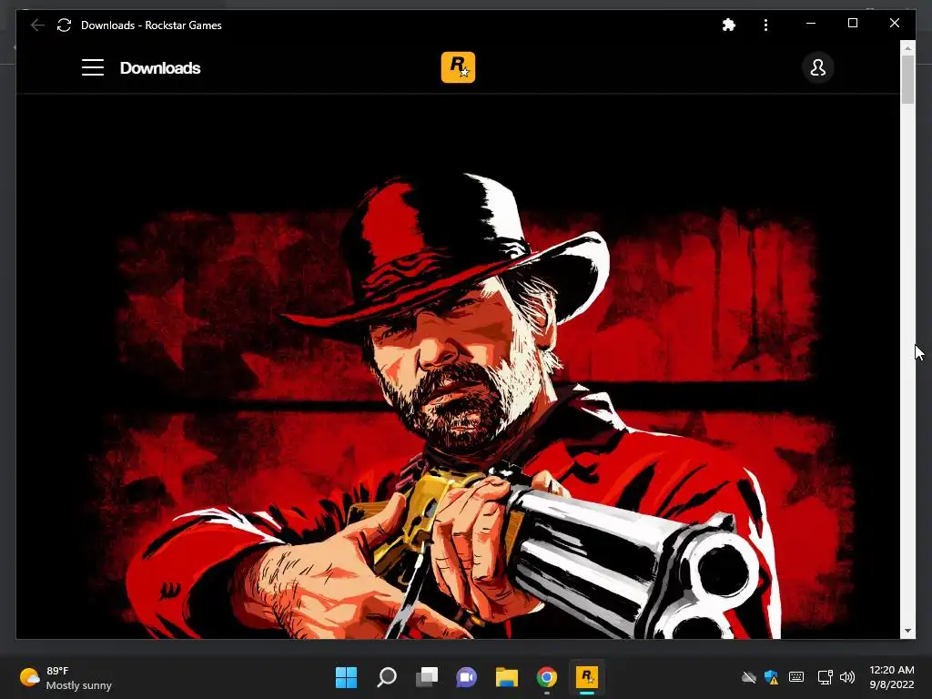Screen dimensions: 932x699
Task: Open the weather widget showing 89°F
Action: click(x=66, y=677)
